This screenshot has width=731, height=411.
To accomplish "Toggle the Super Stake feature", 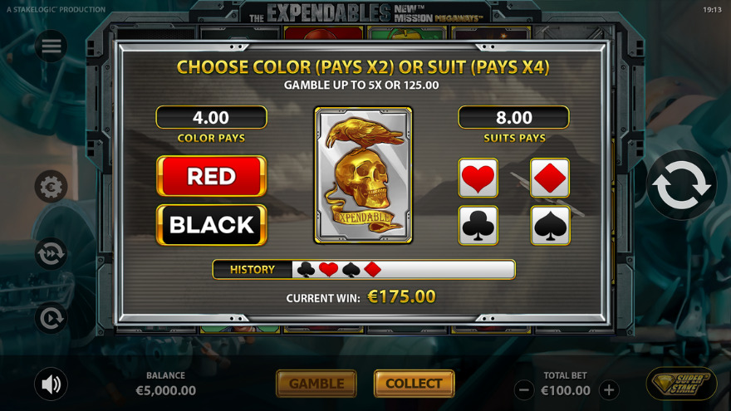I will pos(682,384).
